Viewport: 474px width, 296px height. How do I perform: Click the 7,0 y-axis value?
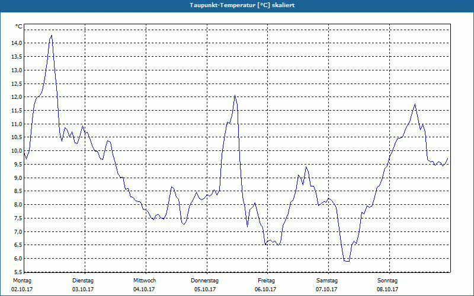point(18,231)
